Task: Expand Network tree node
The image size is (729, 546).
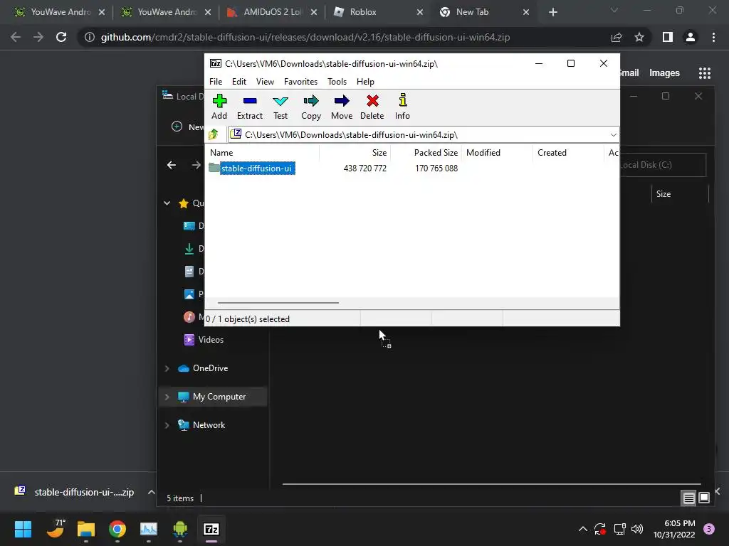Action: [x=167, y=425]
